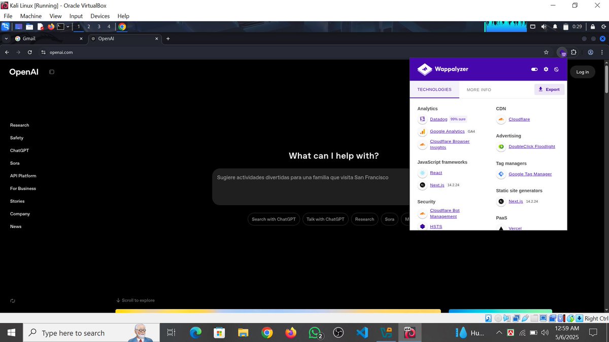The image size is (609, 342).
Task: Open WhatsApp from the Windows taskbar
Action: [x=316, y=333]
